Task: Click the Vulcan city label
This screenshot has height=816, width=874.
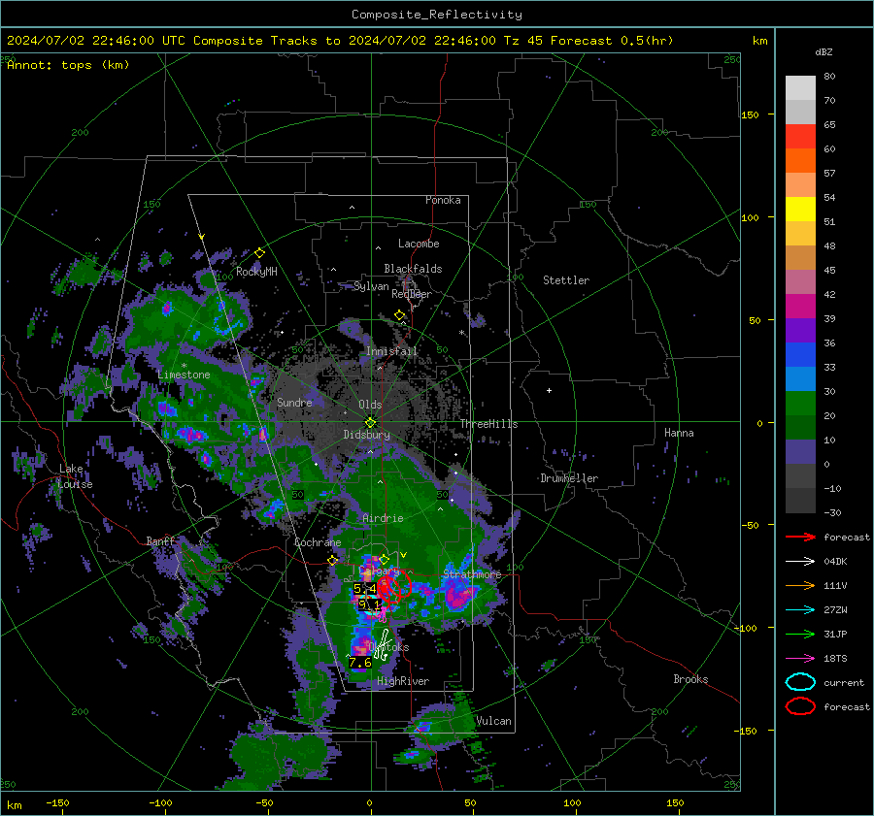Action: point(494,721)
